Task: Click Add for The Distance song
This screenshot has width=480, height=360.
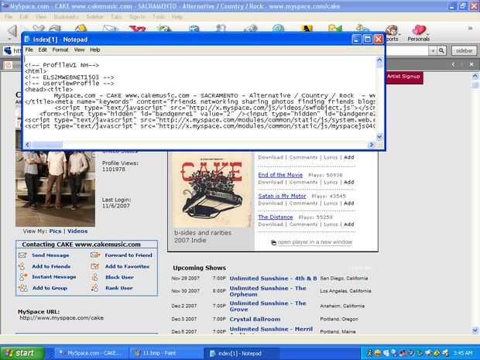Action: tap(349, 225)
